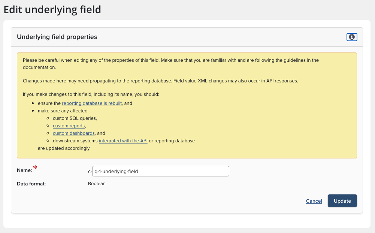Click the 'Edit underlying field' page heading
The image size is (375, 233).
[x=52, y=9]
